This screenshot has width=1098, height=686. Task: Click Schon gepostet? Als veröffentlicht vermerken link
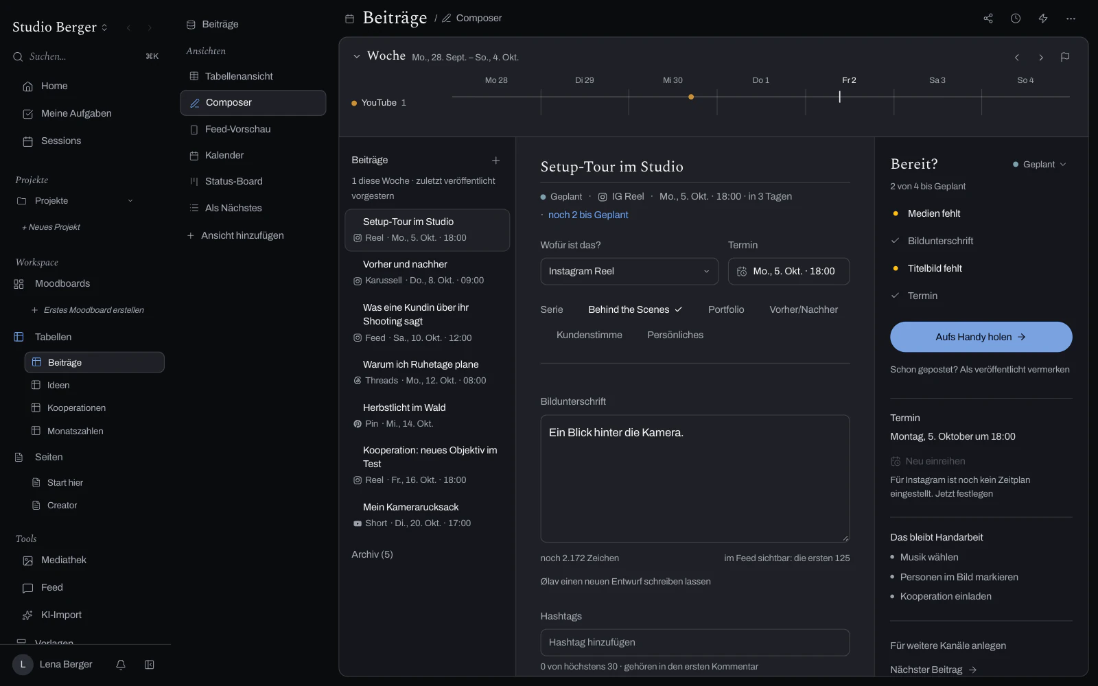click(980, 370)
